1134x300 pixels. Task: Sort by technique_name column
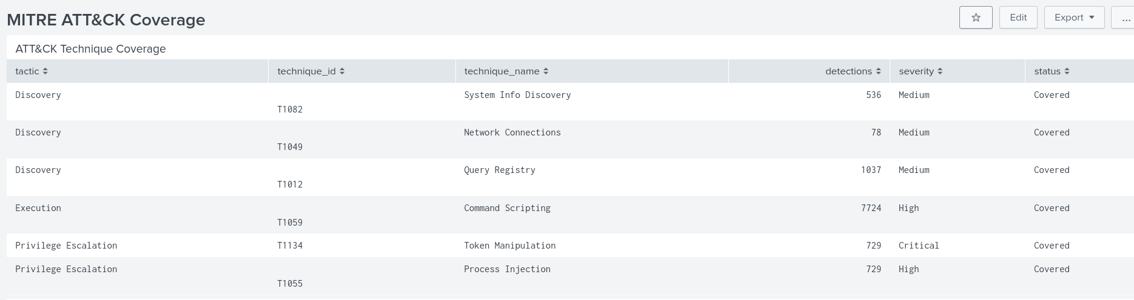tap(506, 71)
